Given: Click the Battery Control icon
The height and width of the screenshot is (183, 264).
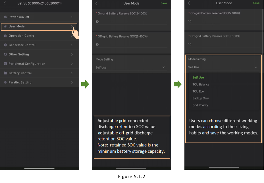Looking at the screenshot, I should (5, 73).
